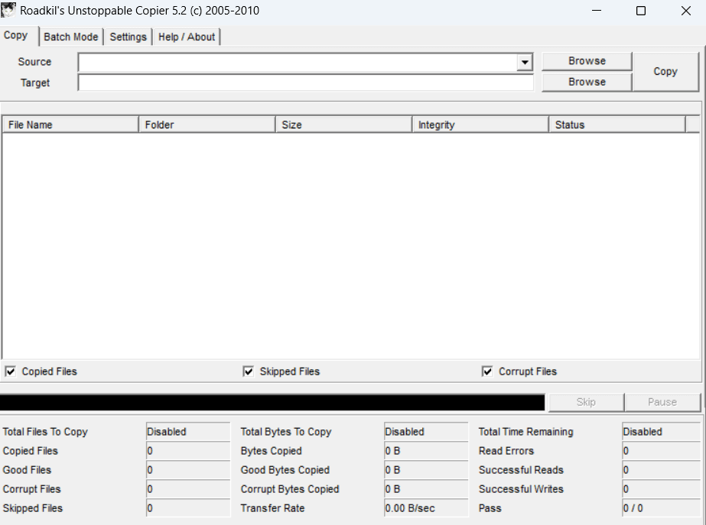Uncheck the Copied Files checkbox
The image size is (706, 525).
coord(11,371)
